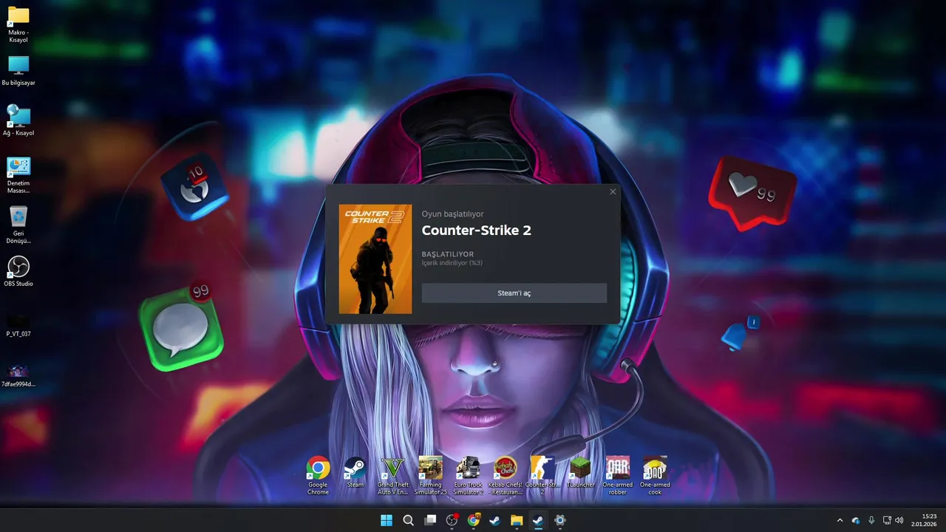Select the 7dfae9994d... desktop file
Viewport: 946px width, 532px height.
18,375
